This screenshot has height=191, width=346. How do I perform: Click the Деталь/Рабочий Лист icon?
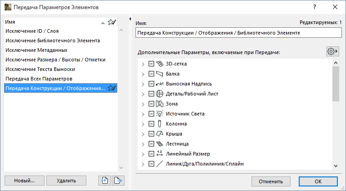tap(159, 94)
